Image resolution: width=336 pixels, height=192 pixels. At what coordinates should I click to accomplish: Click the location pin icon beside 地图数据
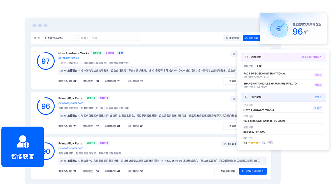[246, 97]
